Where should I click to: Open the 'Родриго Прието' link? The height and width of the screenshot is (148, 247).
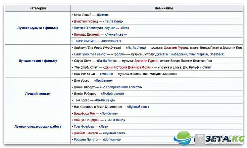(x=86, y=140)
